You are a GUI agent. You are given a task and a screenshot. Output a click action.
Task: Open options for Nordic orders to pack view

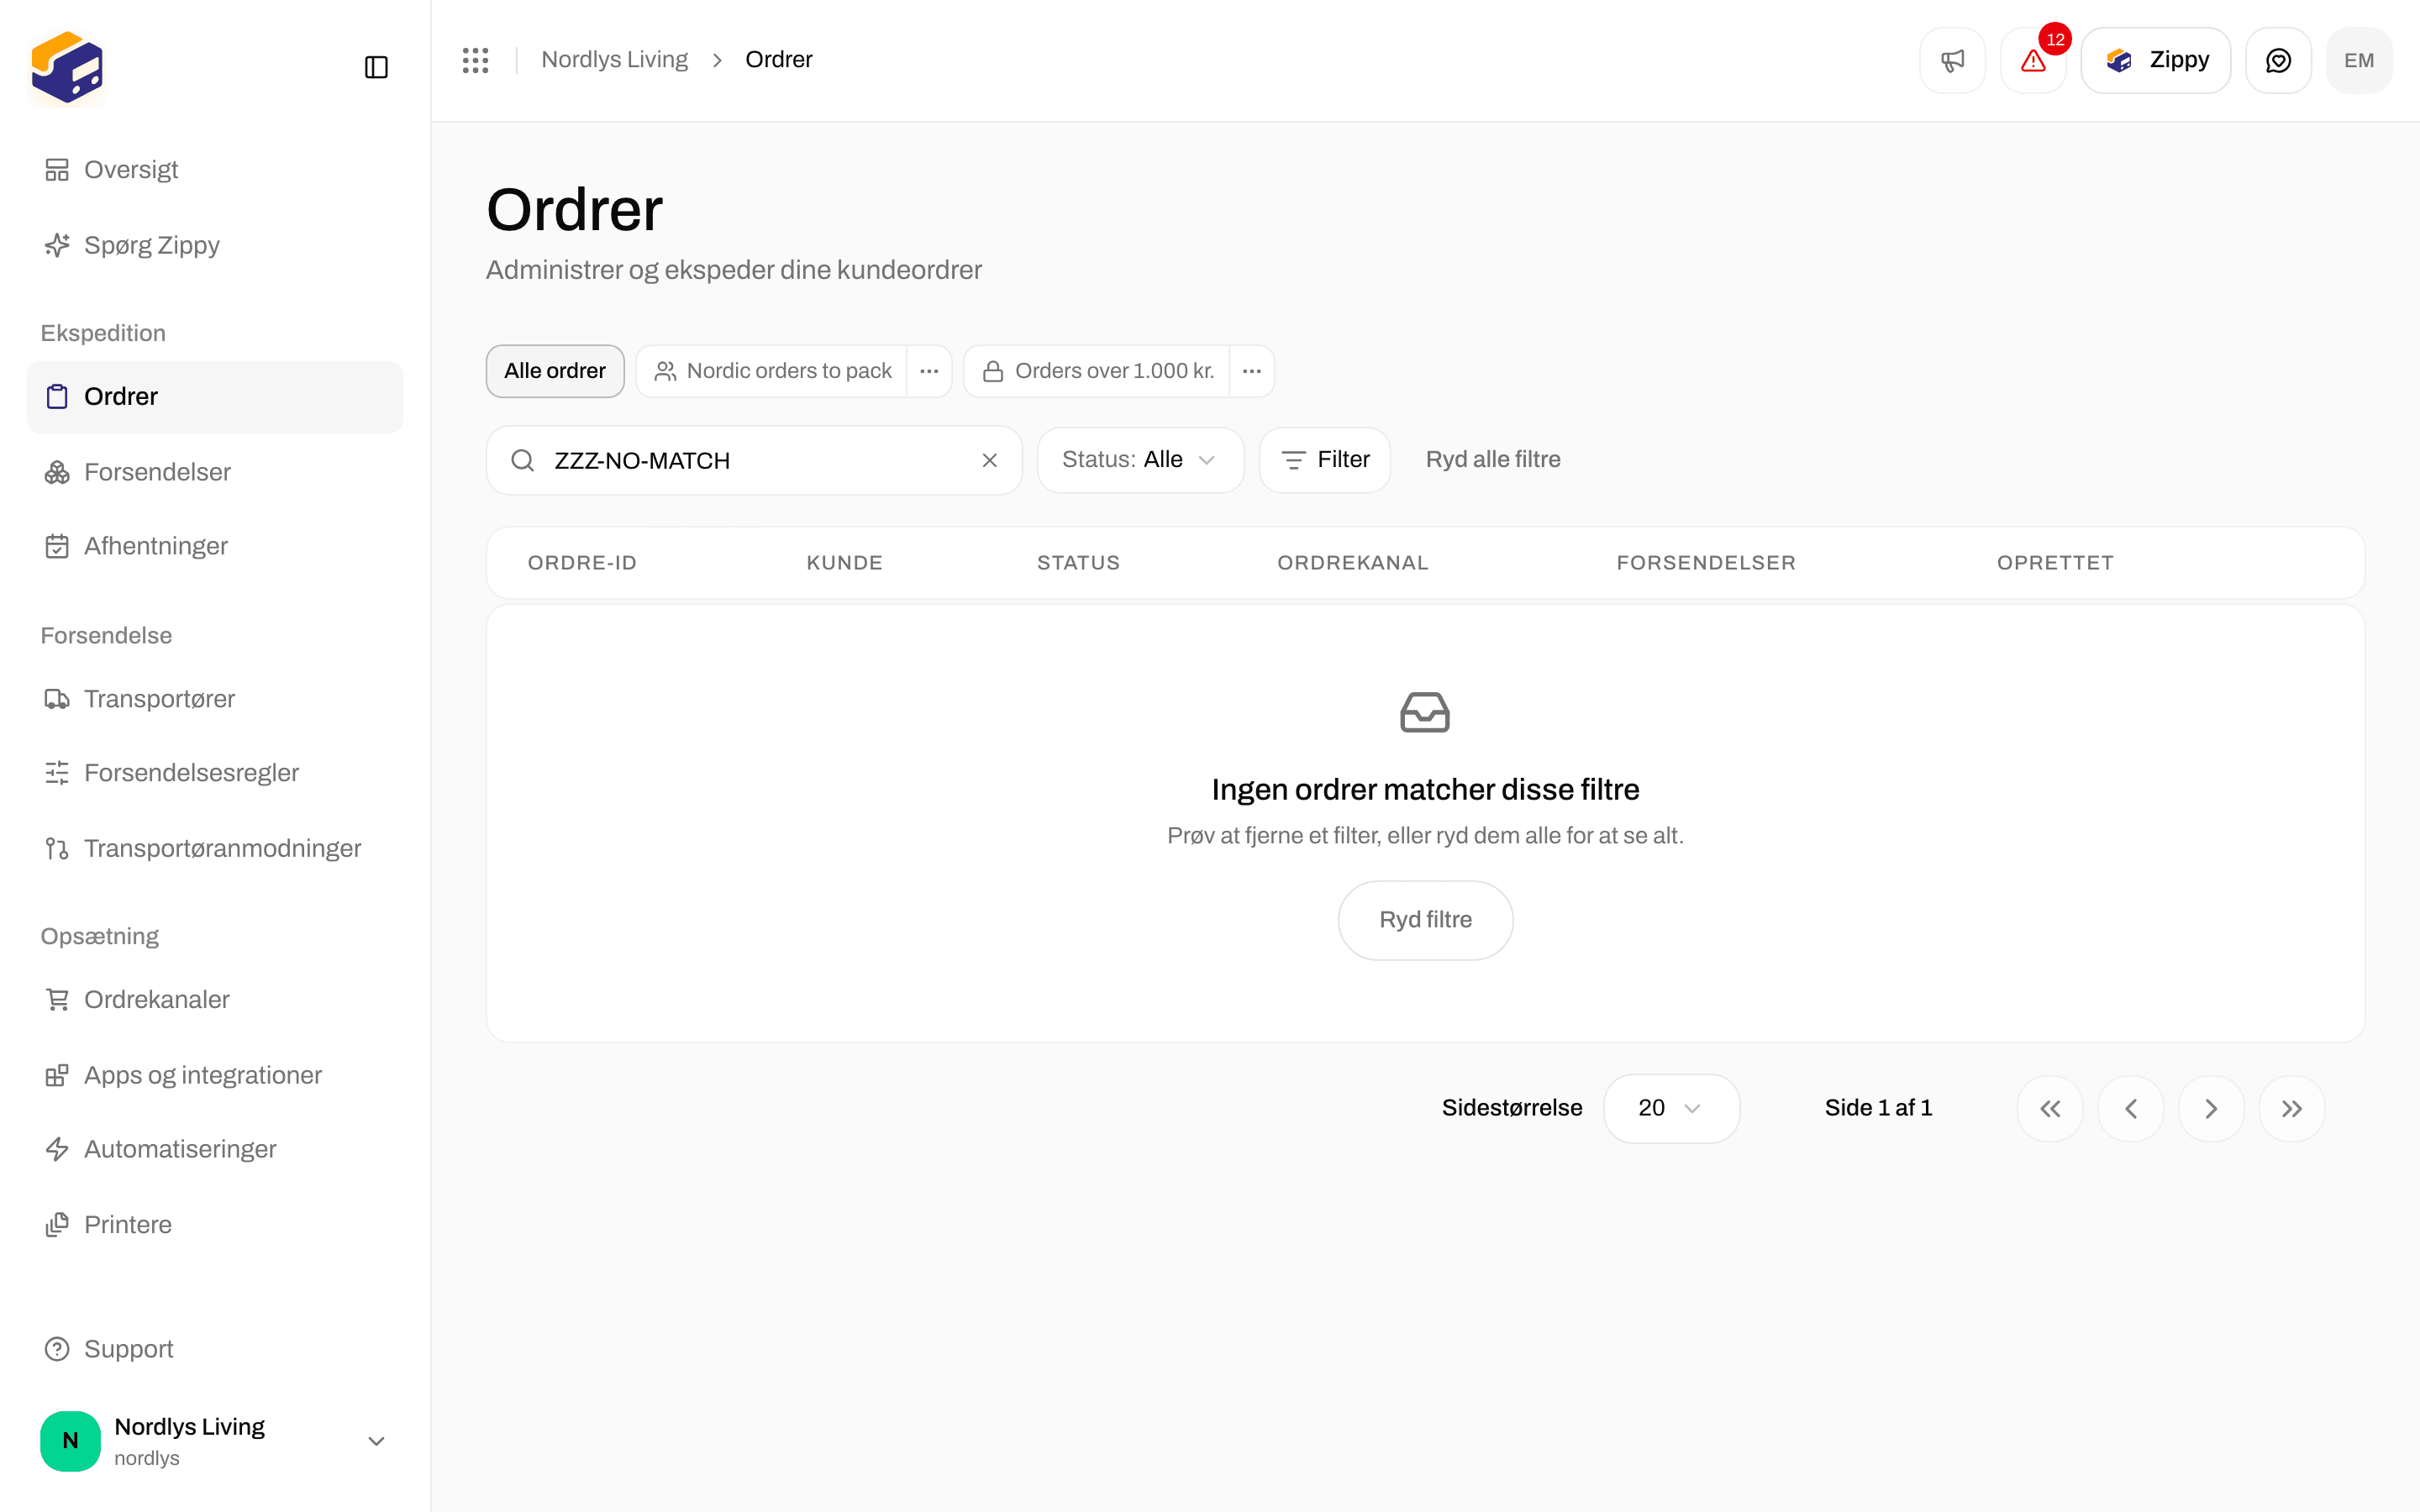(x=929, y=371)
